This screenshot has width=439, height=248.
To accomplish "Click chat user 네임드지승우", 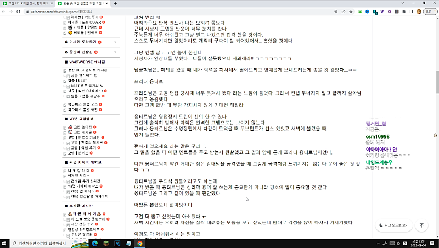I will [x=379, y=162].
